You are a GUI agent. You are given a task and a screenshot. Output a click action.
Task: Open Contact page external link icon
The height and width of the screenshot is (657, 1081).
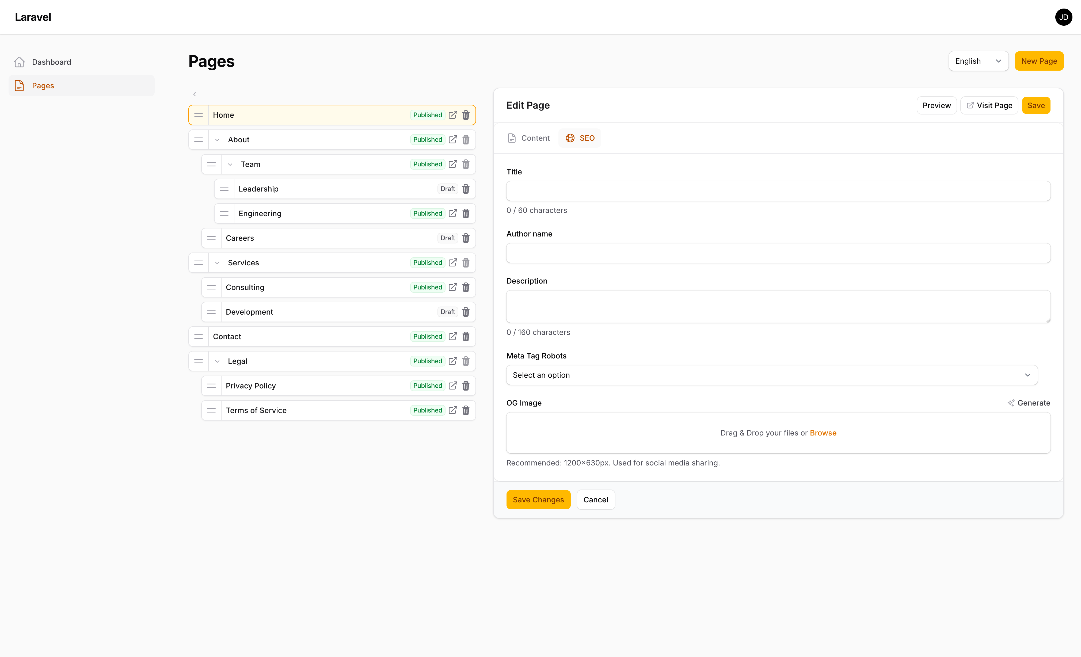point(453,337)
